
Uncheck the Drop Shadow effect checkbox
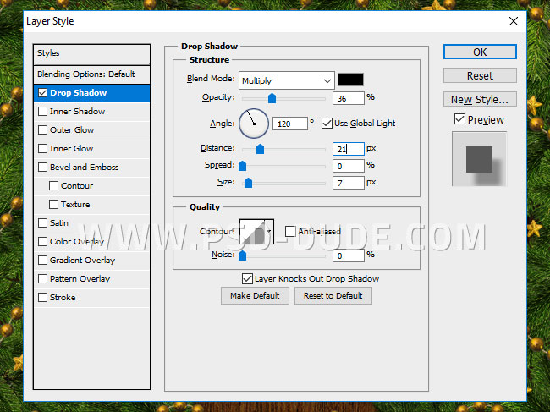43,93
